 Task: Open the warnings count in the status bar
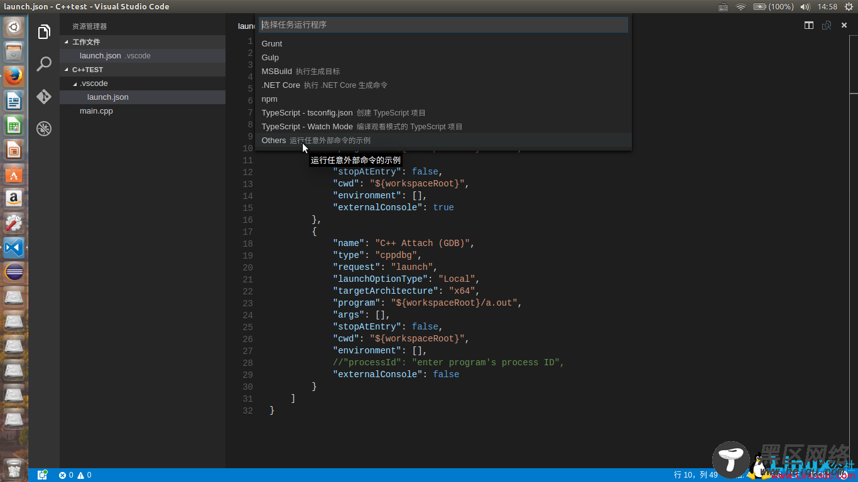(84, 475)
